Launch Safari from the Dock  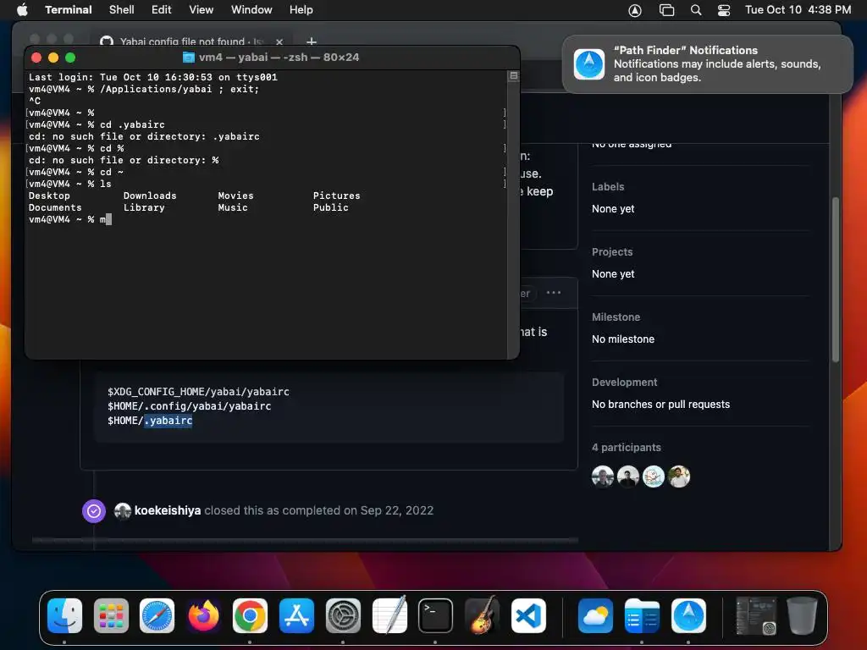pyautogui.click(x=157, y=615)
